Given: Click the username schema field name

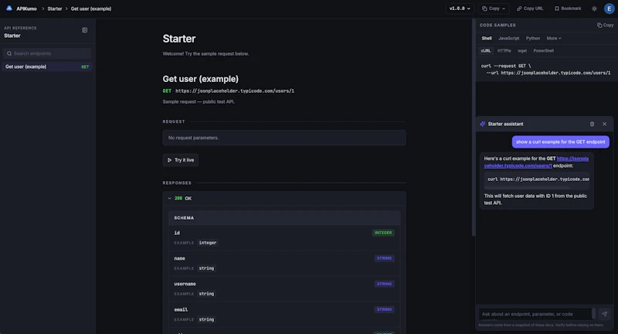Looking at the screenshot, I should 185,284.
